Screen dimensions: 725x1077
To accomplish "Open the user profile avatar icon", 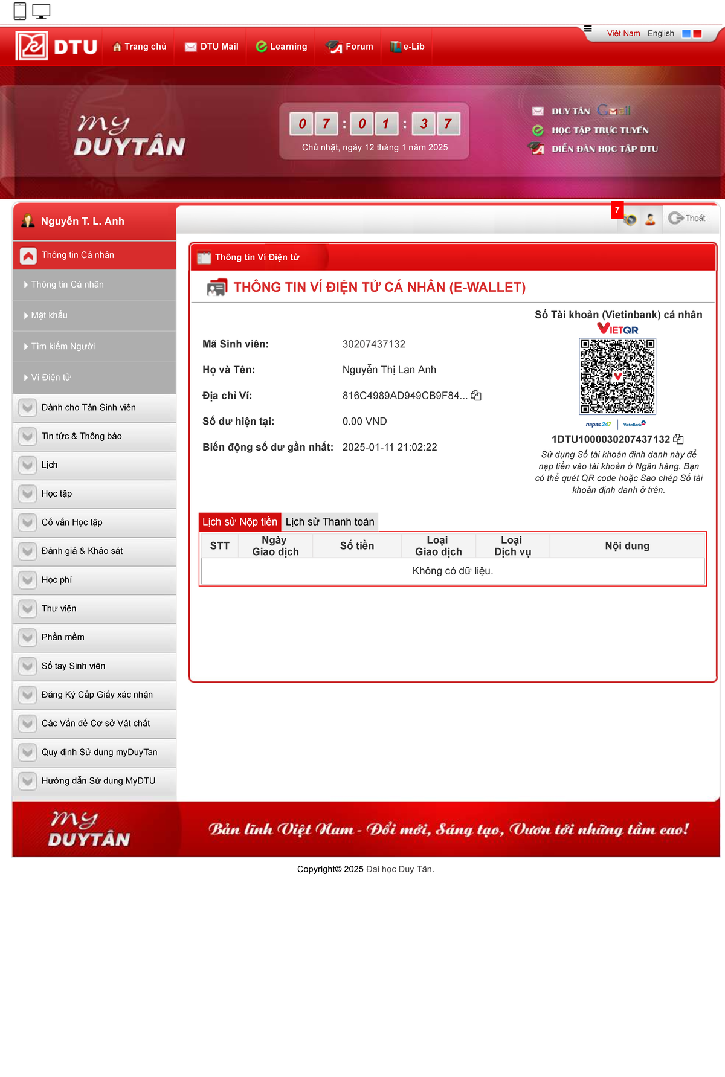I will [x=650, y=219].
